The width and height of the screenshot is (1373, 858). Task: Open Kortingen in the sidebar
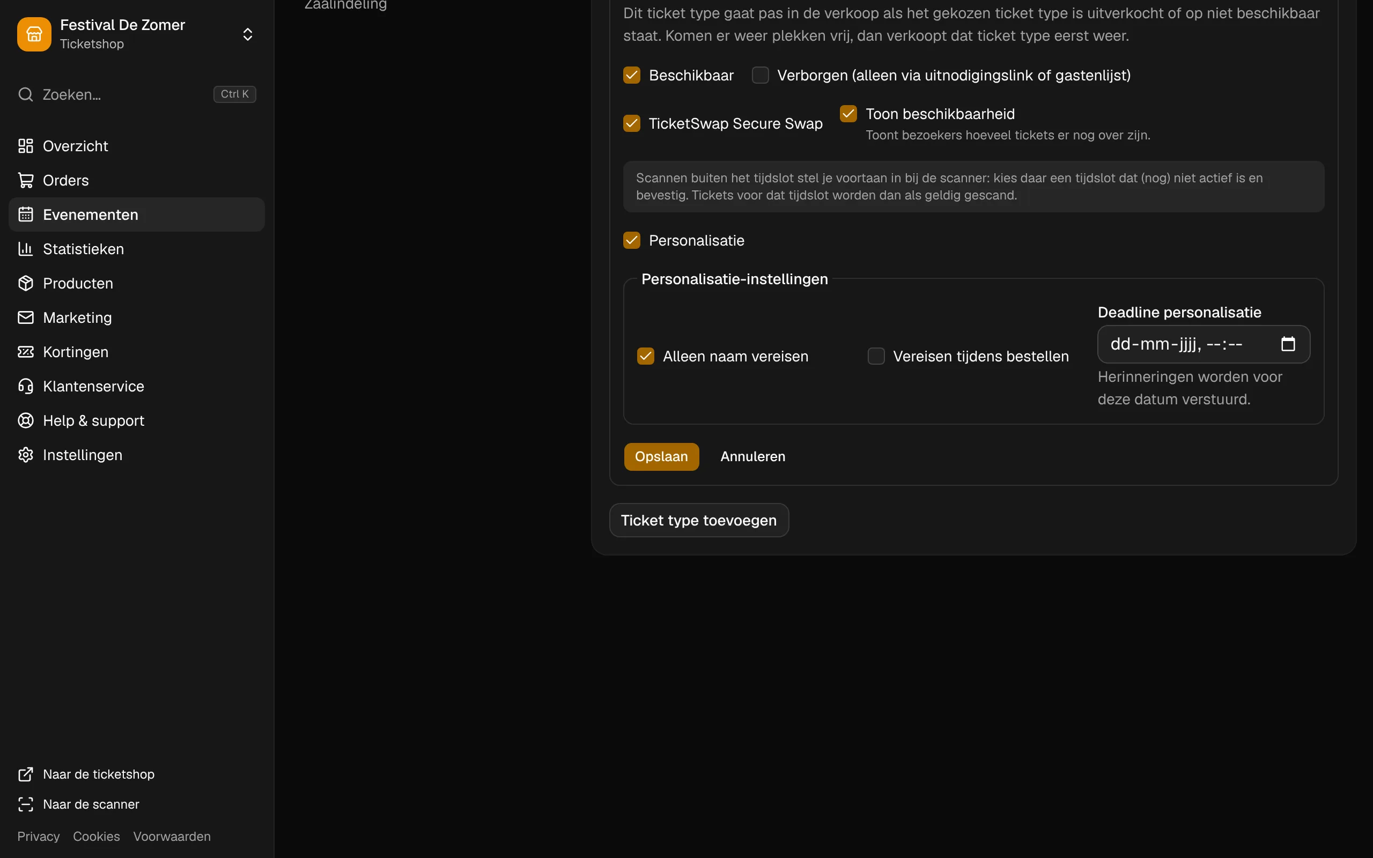point(137,352)
